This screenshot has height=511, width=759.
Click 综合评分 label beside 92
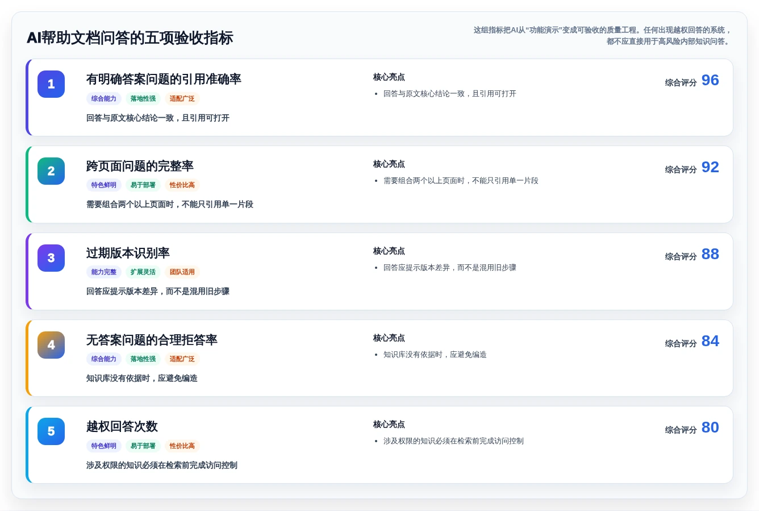point(681,170)
